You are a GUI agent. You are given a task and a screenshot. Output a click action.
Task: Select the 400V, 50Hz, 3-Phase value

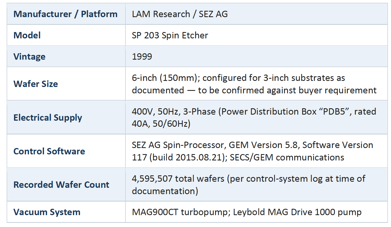pos(174,112)
